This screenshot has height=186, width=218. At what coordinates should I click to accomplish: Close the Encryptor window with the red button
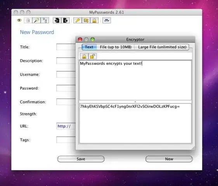[x=80, y=40]
